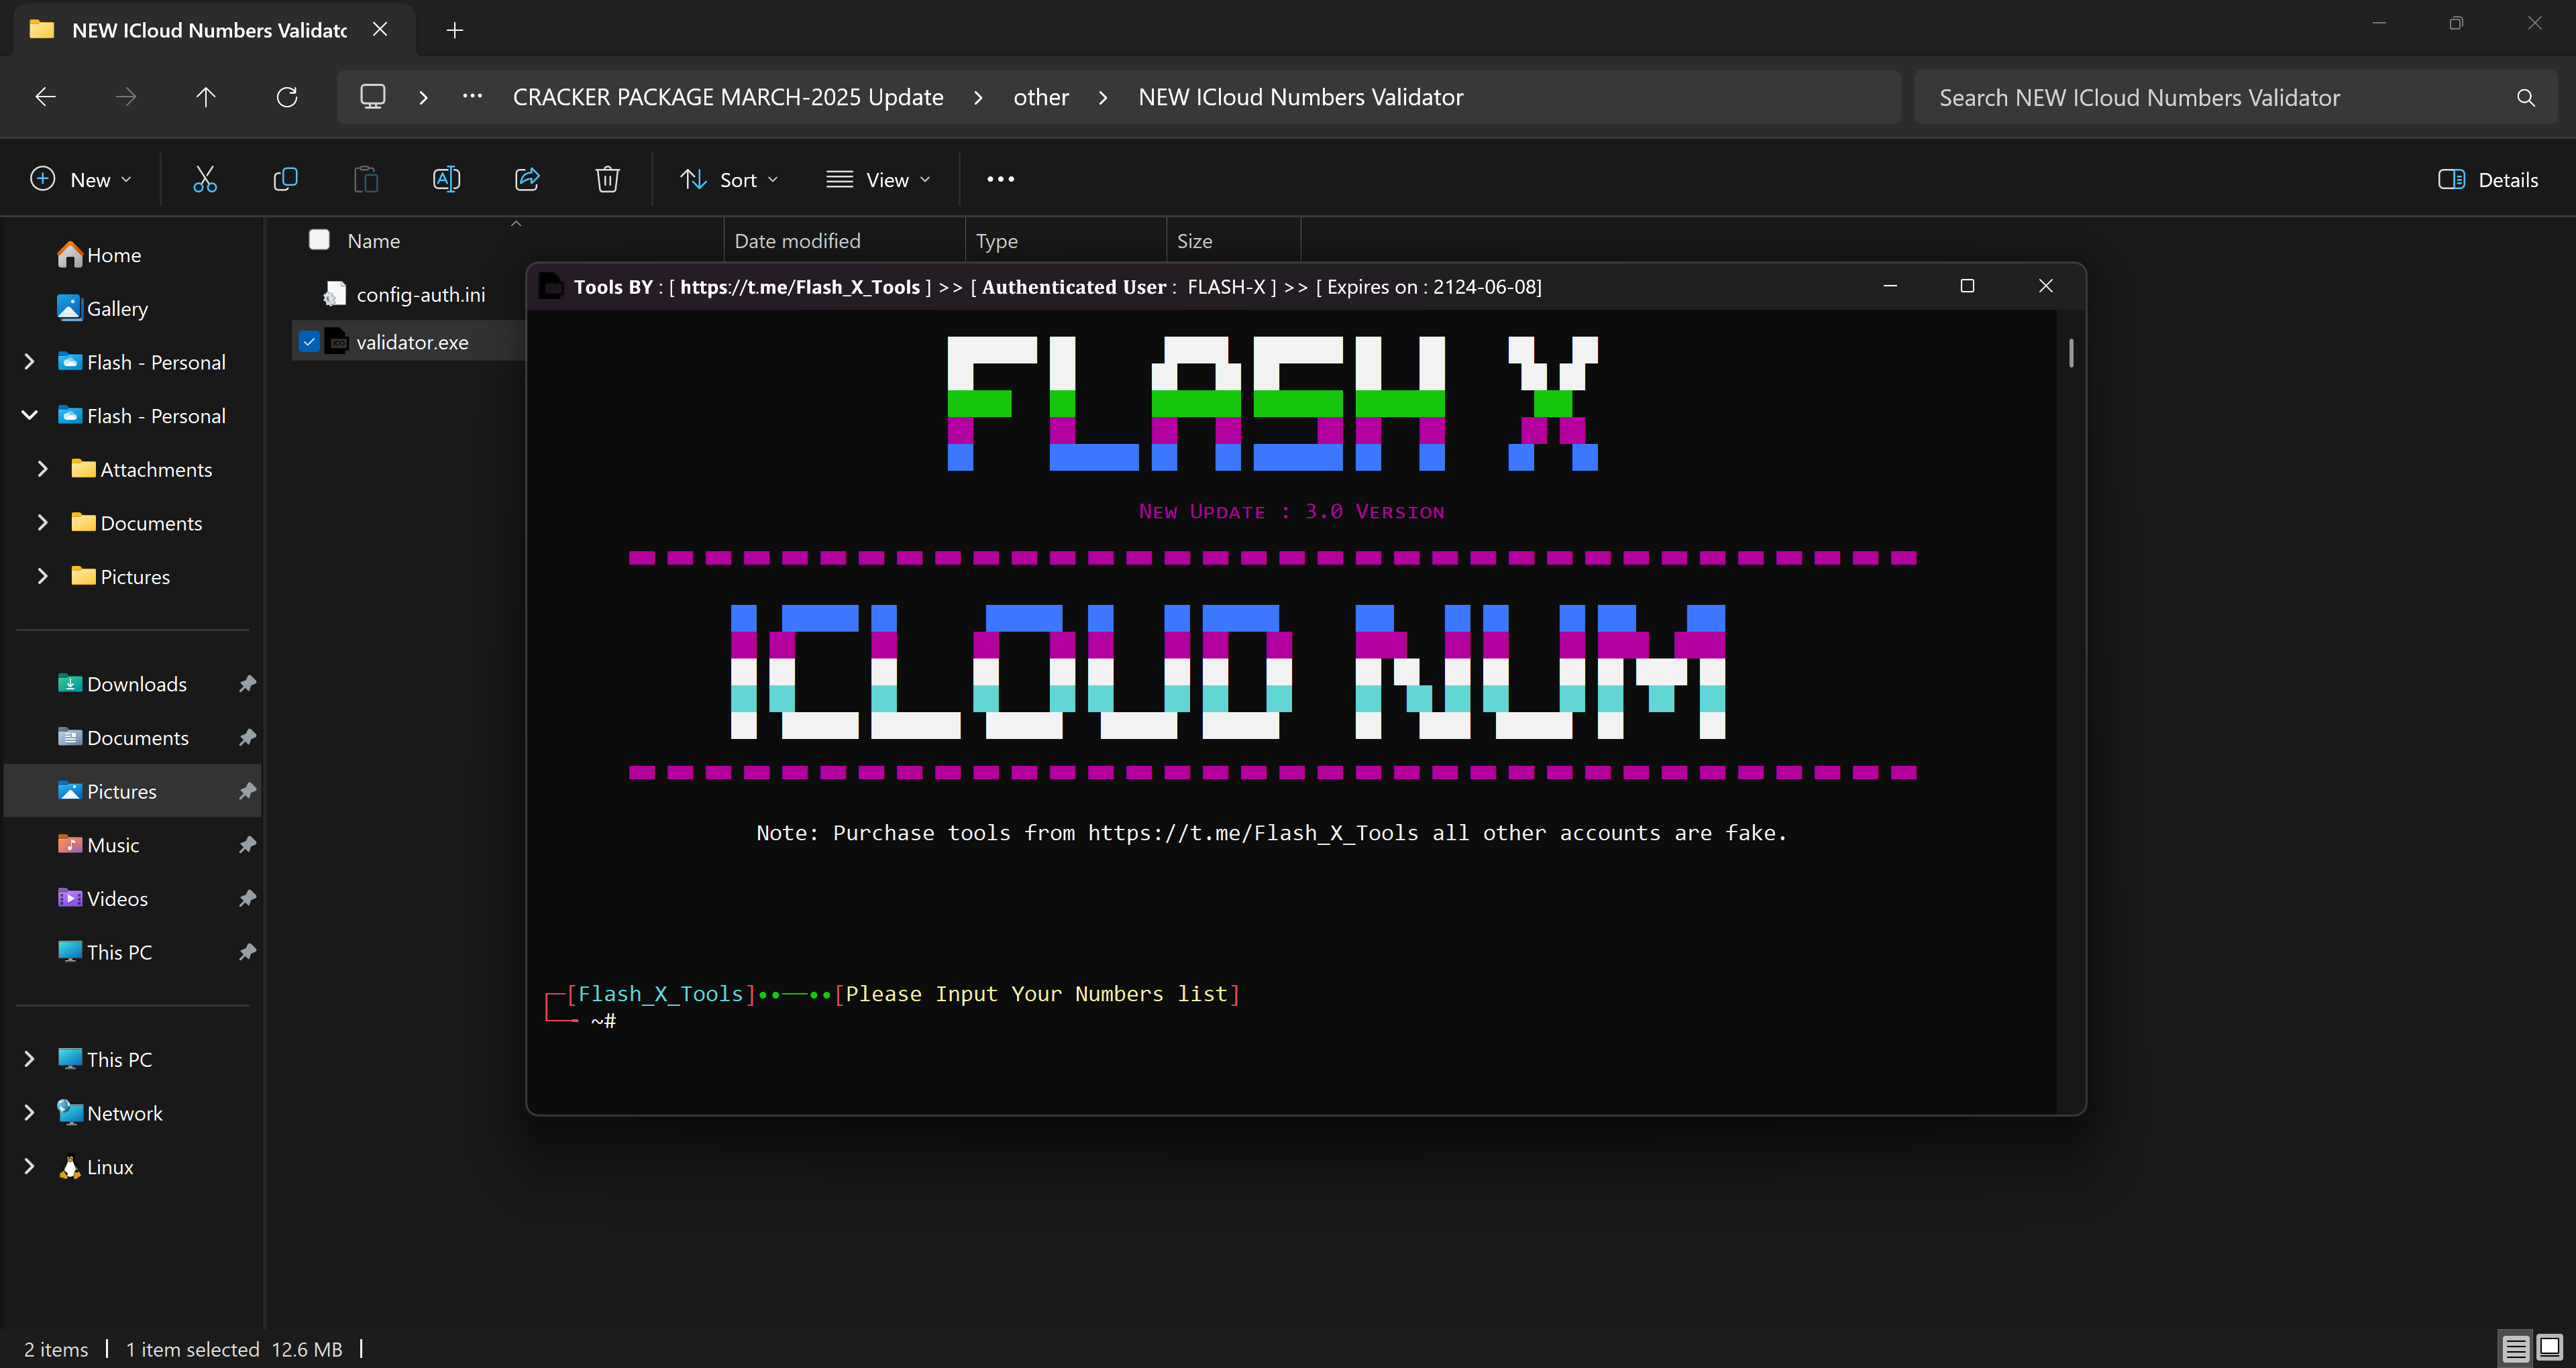Expand the Attachments folder tree

point(43,469)
